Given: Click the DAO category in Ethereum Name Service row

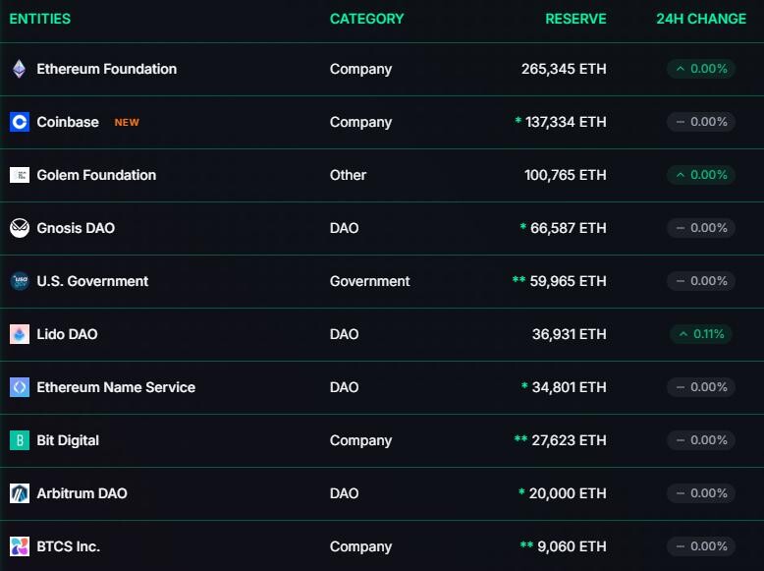Looking at the screenshot, I should point(344,387).
